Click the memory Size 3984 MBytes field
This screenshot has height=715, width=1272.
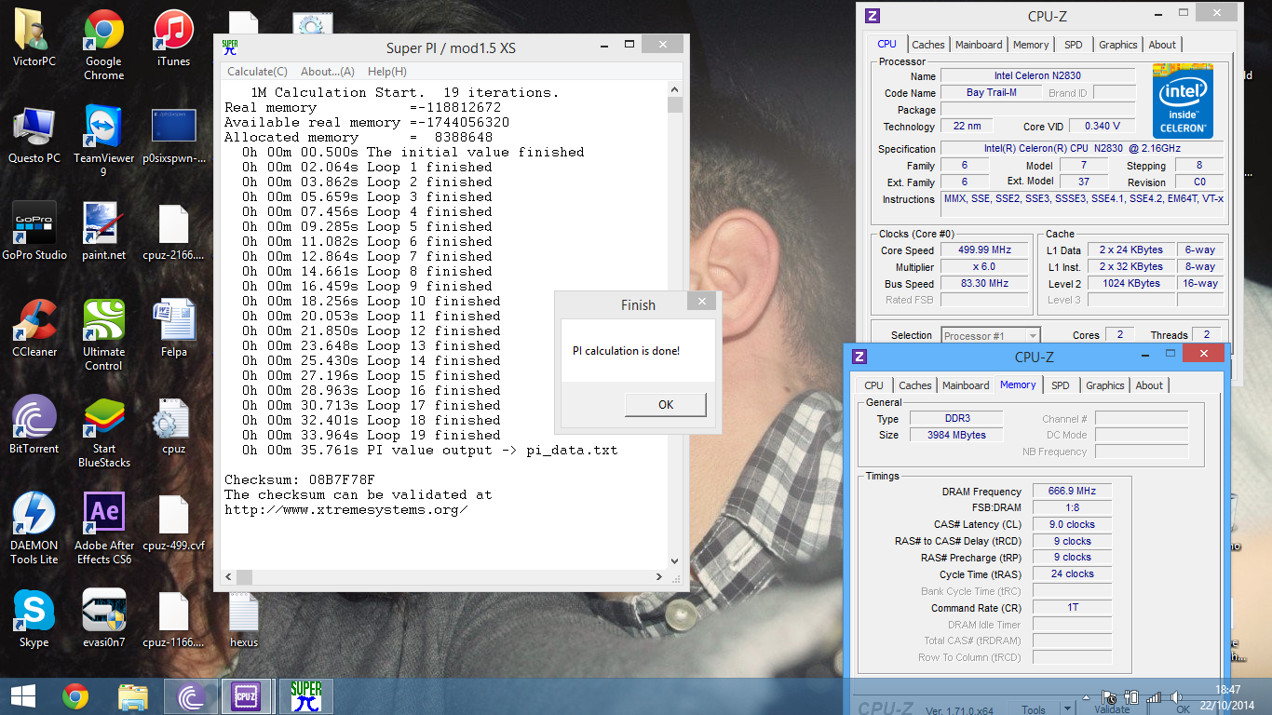click(955, 435)
